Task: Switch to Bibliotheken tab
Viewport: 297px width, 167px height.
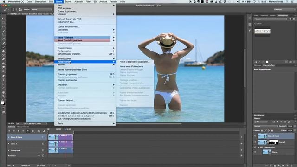Action: [283, 15]
